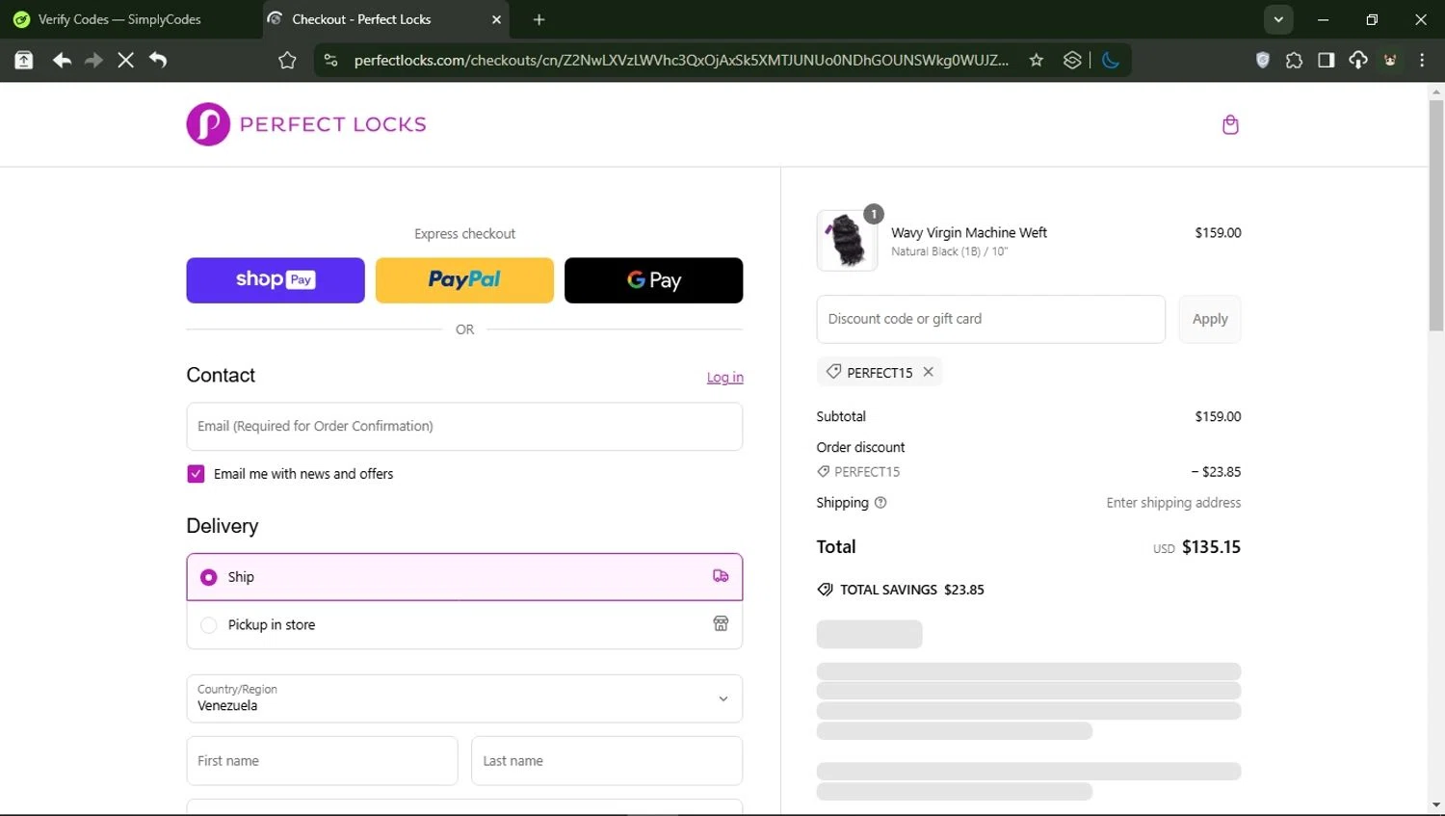Click the page vertical scrollbar thumb

(x=1436, y=216)
